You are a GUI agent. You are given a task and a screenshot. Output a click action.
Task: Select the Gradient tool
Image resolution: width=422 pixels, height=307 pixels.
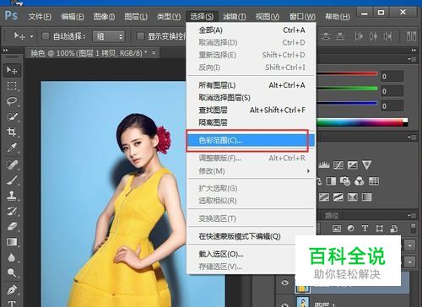click(12, 242)
